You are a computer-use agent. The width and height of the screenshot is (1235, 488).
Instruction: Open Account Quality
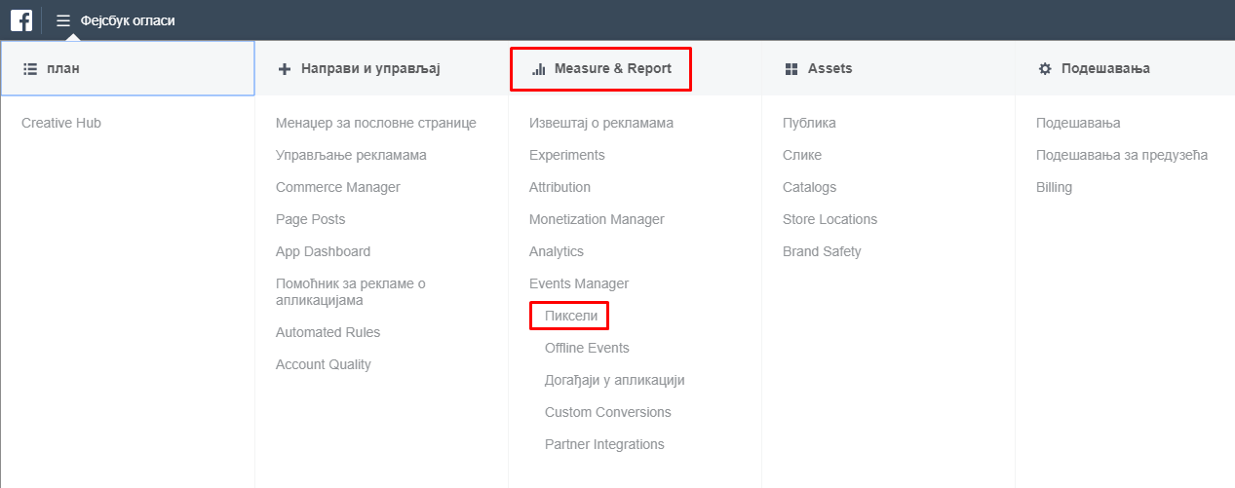tap(324, 364)
